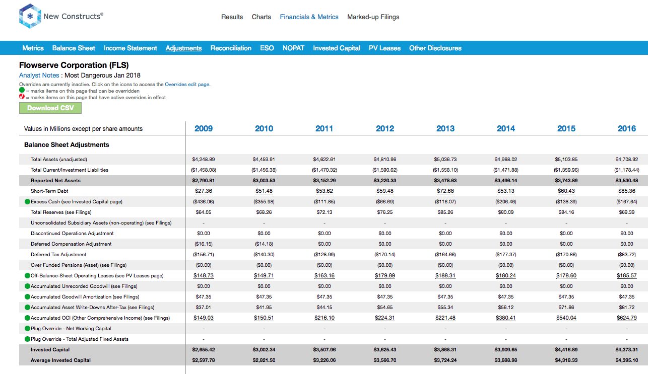The height and width of the screenshot is (374, 648).
Task: Switch to the ESO tab
Action: tap(267, 48)
